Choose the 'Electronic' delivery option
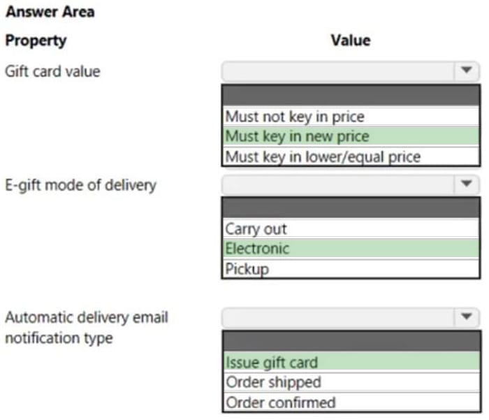This screenshot has width=489, height=420. (x=351, y=249)
